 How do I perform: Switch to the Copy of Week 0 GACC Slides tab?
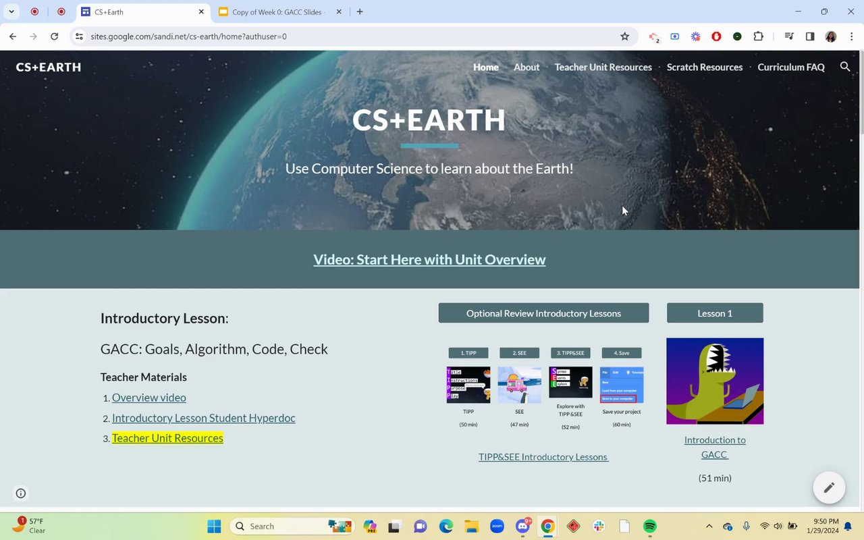click(x=279, y=12)
